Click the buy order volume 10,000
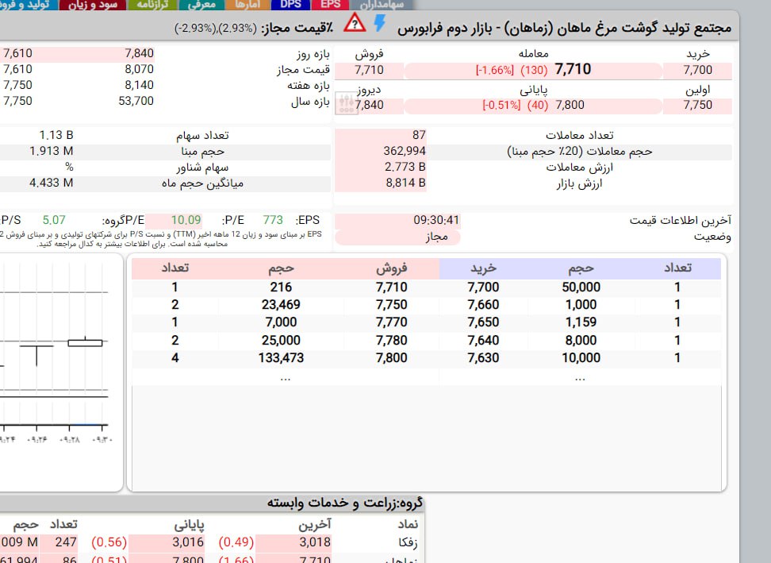This screenshot has height=563, width=771. tap(581, 358)
